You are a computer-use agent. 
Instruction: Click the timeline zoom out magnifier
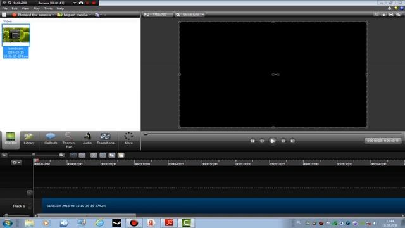(4, 155)
